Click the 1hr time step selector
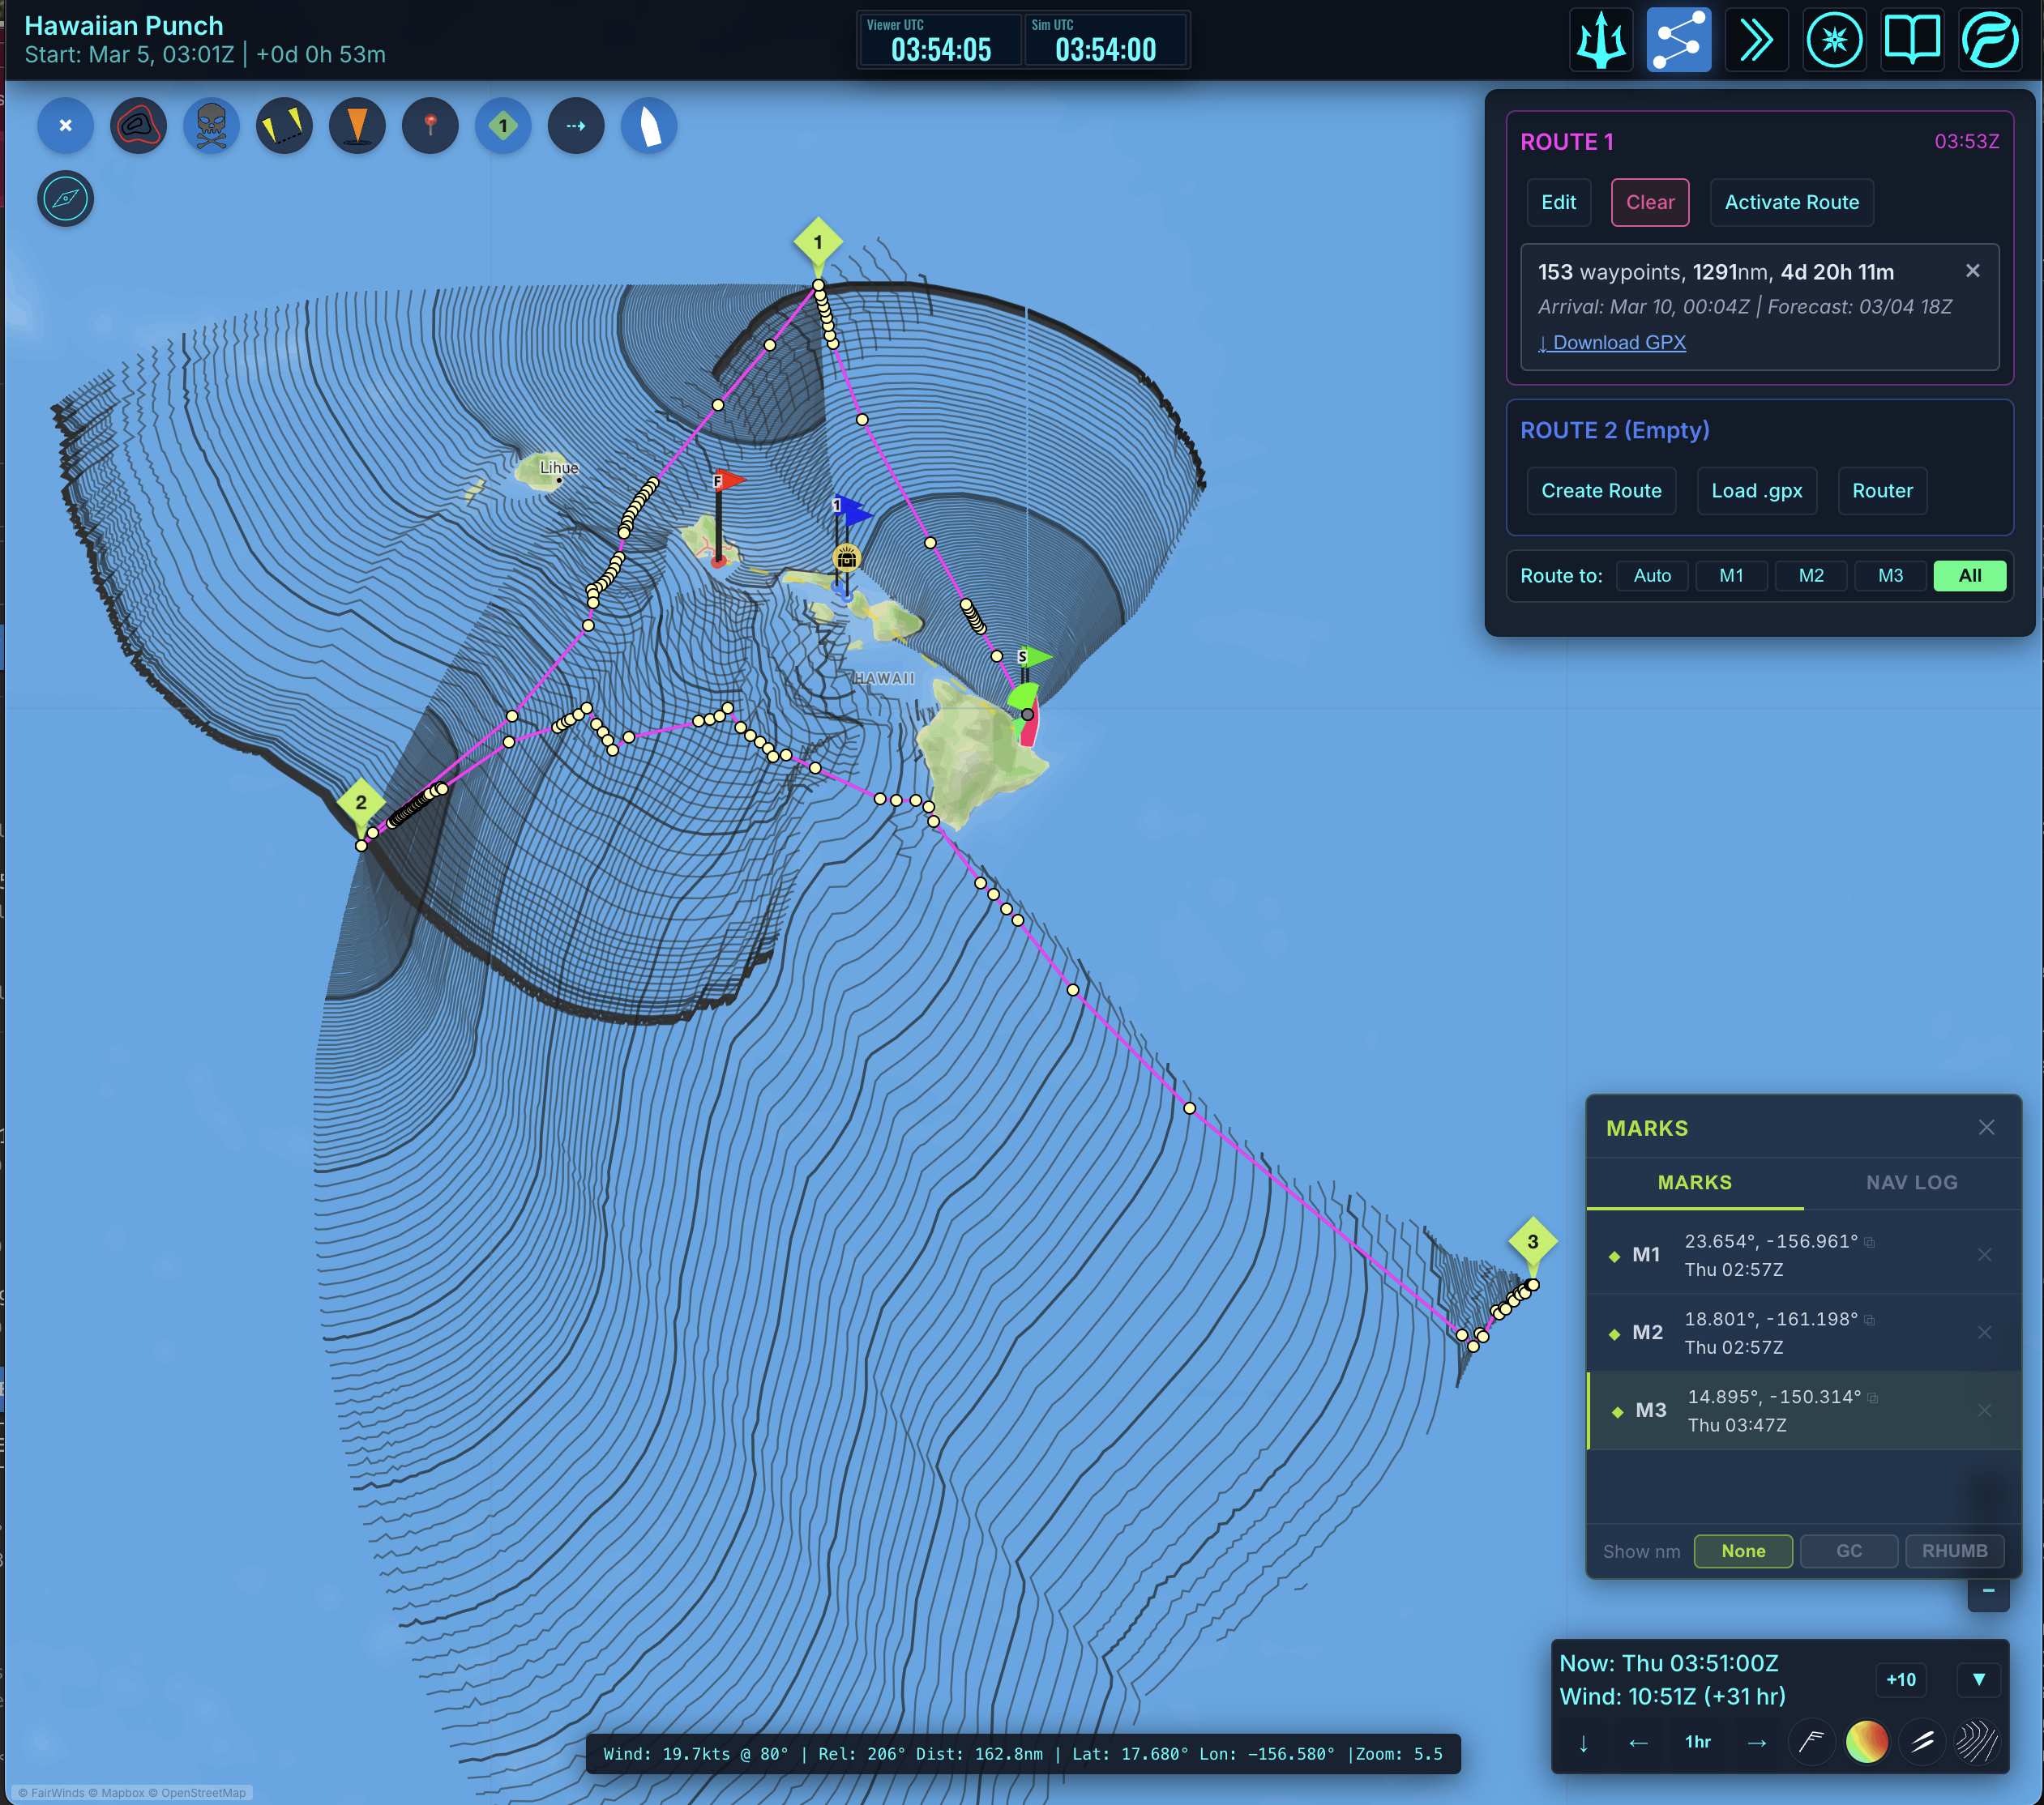Image resolution: width=2044 pixels, height=1805 pixels. [1697, 1742]
